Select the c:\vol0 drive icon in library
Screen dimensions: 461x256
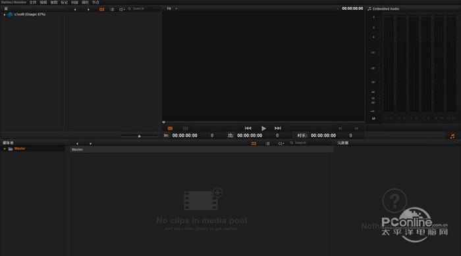(x=11, y=14)
